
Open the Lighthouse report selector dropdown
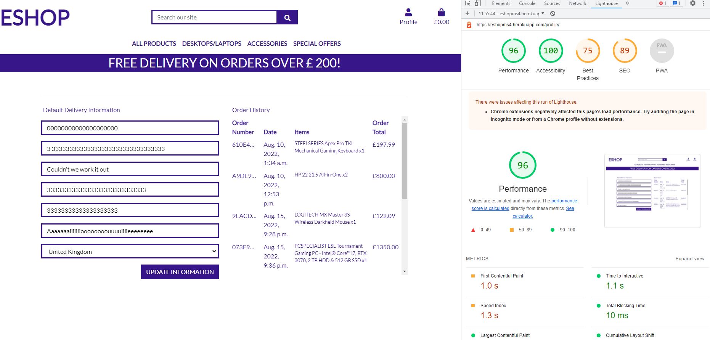[511, 14]
